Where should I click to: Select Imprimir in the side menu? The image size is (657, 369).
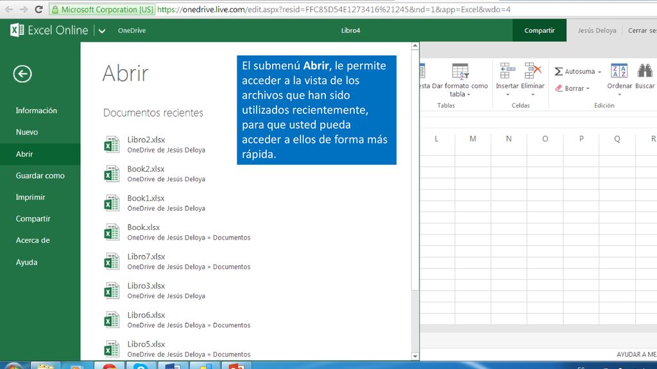pos(30,197)
